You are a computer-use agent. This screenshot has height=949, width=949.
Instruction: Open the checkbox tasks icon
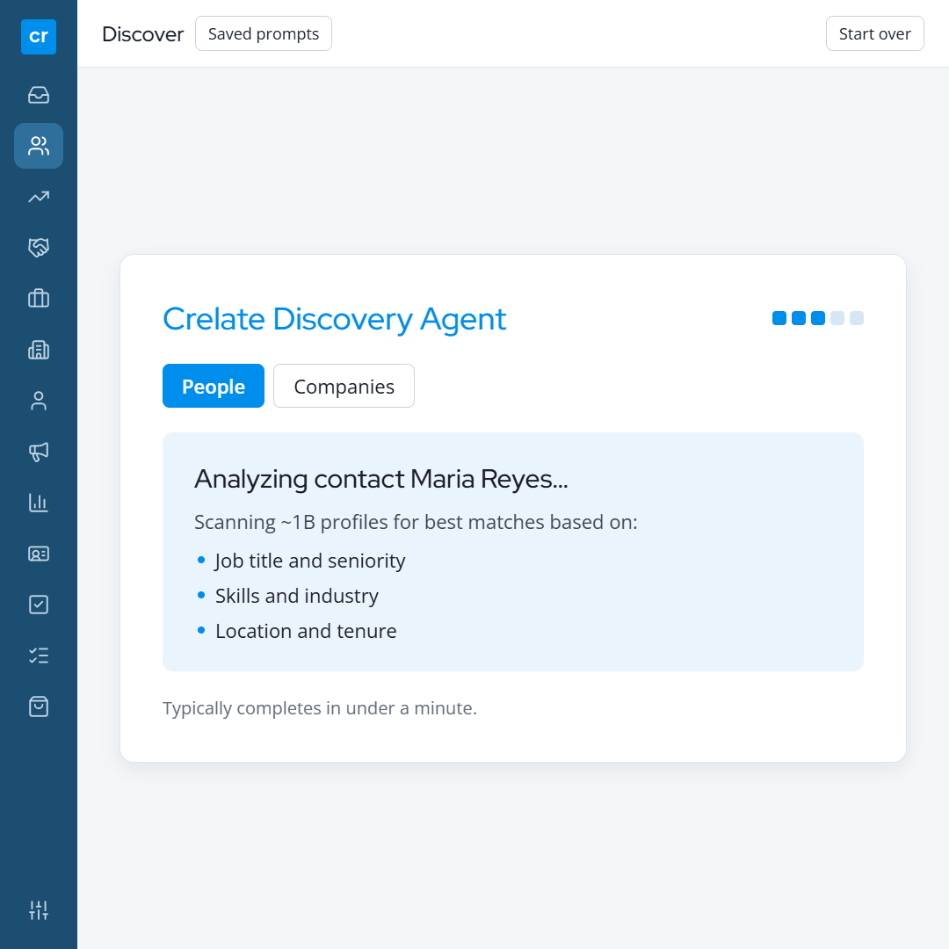(x=38, y=605)
